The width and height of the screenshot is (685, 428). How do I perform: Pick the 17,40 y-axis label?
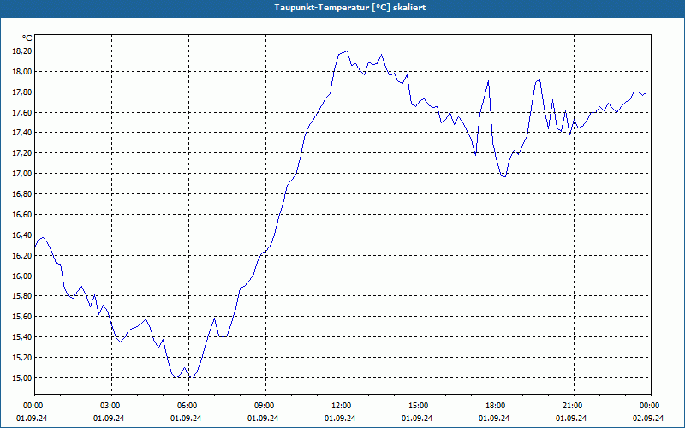click(x=23, y=133)
